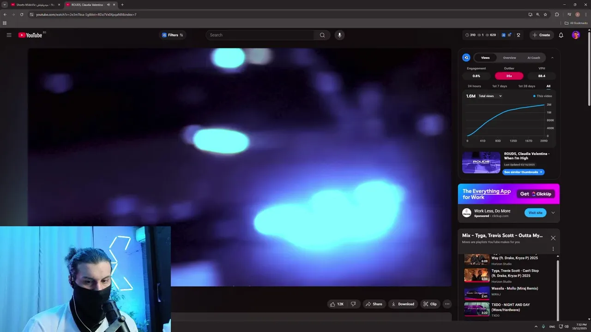The width and height of the screenshot is (591, 332).
Task: Click the ClickUp ad banner
Action: (x=509, y=194)
